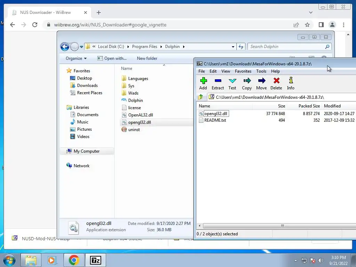Go up one folder level in 7-Zip

pyautogui.click(x=201, y=97)
